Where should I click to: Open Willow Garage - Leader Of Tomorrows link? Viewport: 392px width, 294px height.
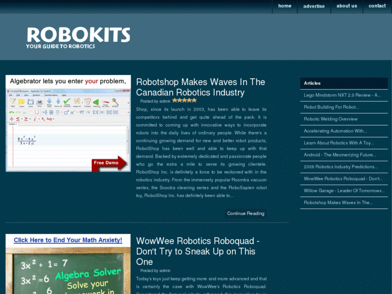point(344,190)
